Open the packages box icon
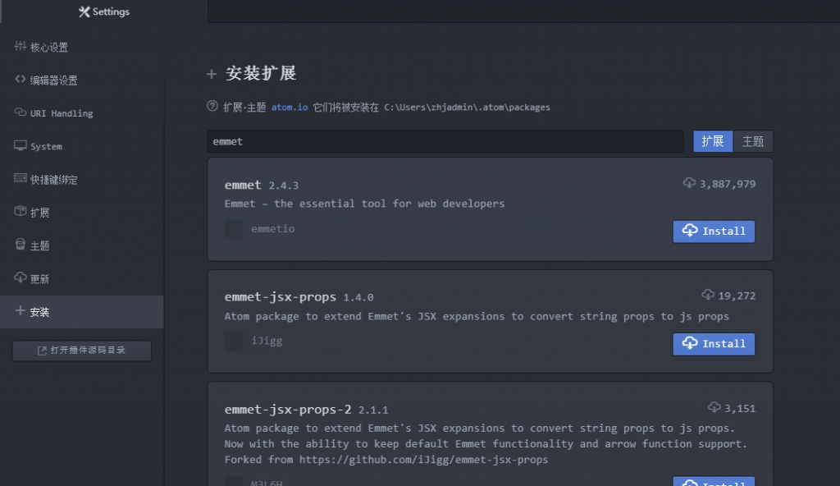Image resolution: width=840 pixels, height=486 pixels. point(21,211)
